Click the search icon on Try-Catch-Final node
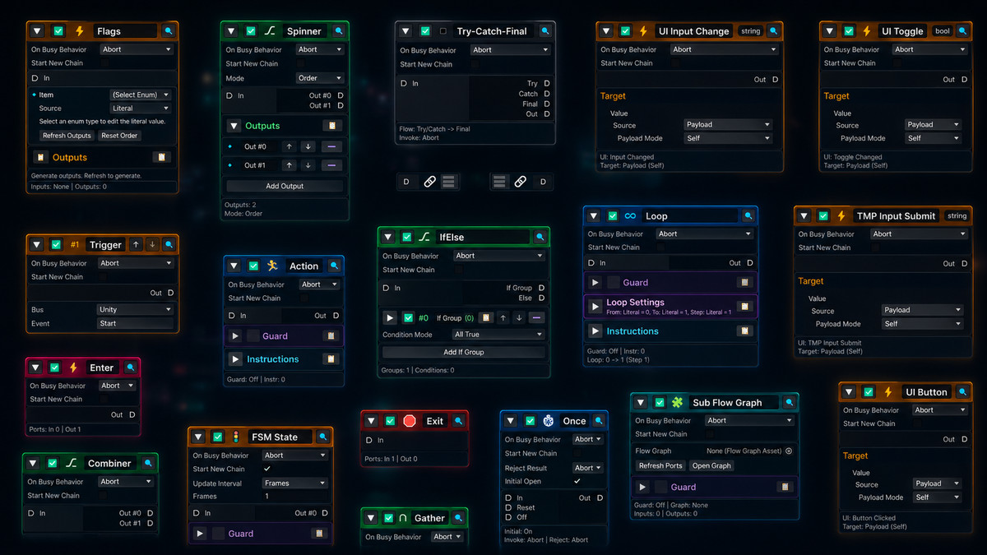The width and height of the screenshot is (987, 555). tap(544, 31)
